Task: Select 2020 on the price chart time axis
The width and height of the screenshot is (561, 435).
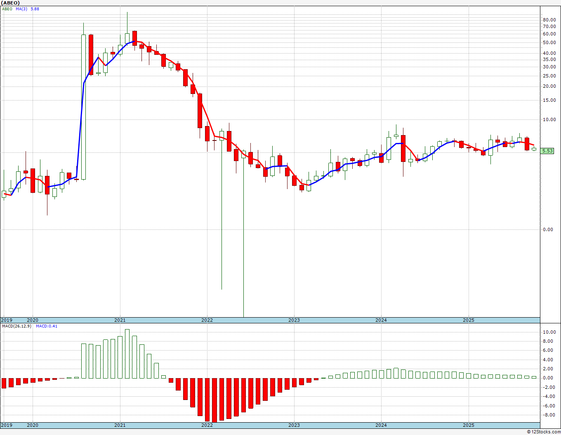Action: pos(33,320)
